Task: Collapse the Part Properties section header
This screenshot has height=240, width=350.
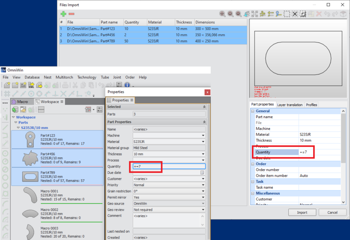Action: coord(204,122)
